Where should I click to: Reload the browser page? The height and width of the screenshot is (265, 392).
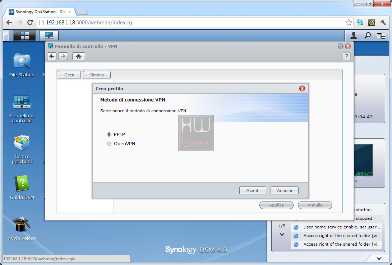tap(30, 23)
